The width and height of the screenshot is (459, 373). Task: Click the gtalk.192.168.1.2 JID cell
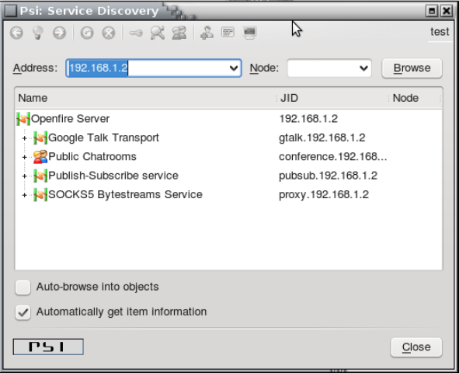point(322,138)
